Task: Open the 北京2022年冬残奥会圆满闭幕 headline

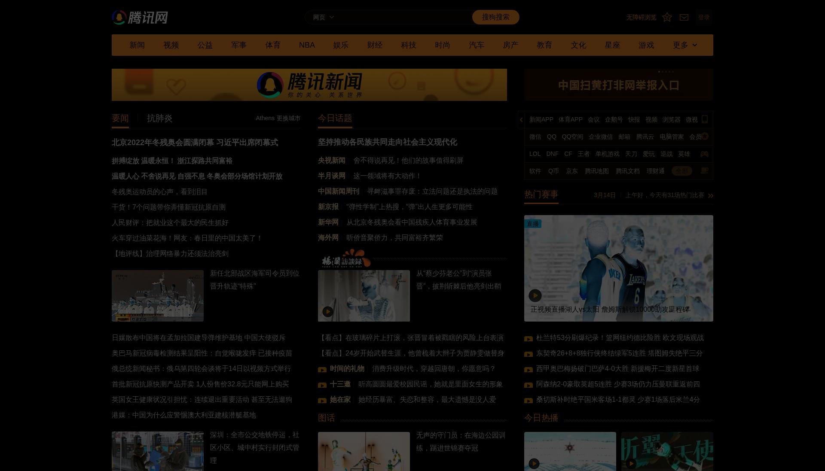Action: coord(195,142)
